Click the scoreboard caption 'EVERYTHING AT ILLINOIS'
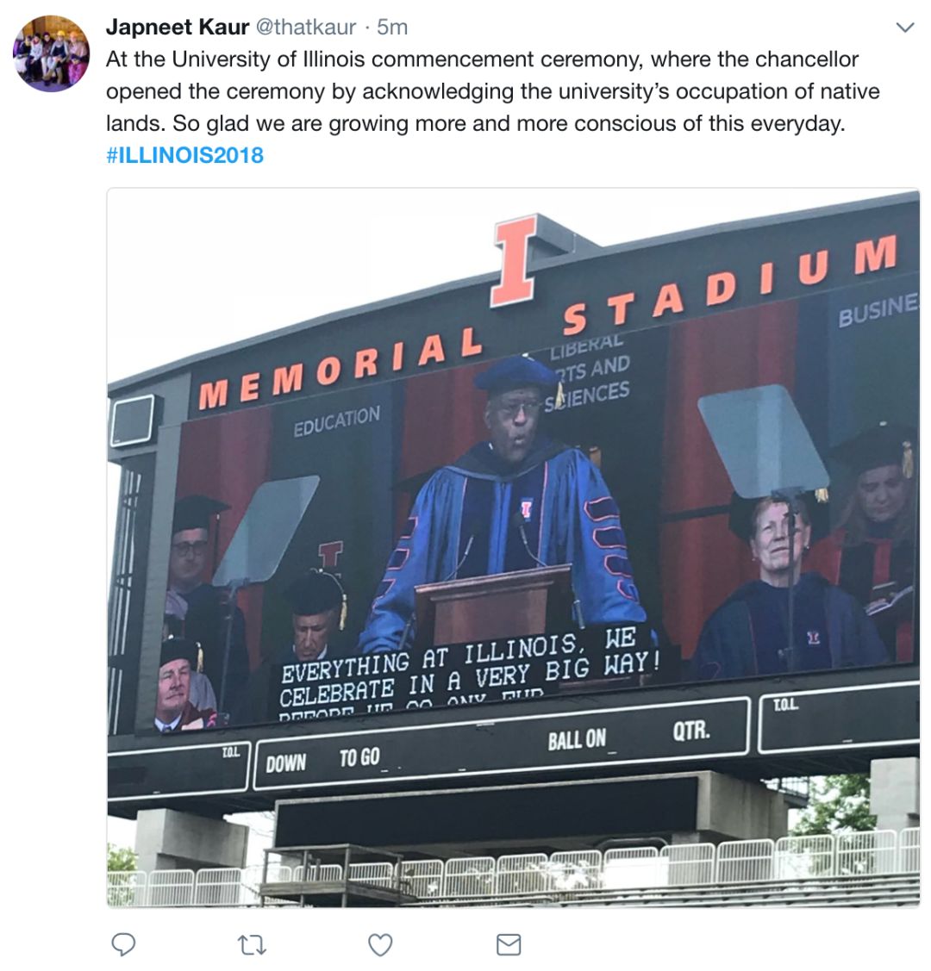931x971 pixels. [x=469, y=673]
